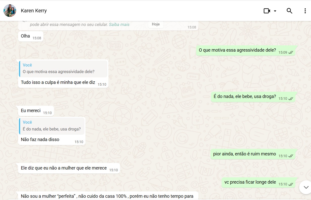Open Karen Kerry's profile picture
Screen dimensions: 311x200
pos(10,11)
